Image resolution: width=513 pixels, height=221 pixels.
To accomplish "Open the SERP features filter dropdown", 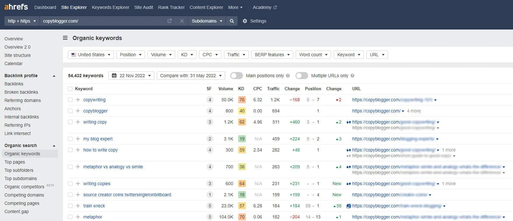I will click(x=272, y=55).
